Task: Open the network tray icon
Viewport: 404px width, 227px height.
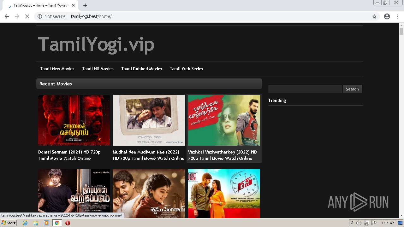Action: 366,223
